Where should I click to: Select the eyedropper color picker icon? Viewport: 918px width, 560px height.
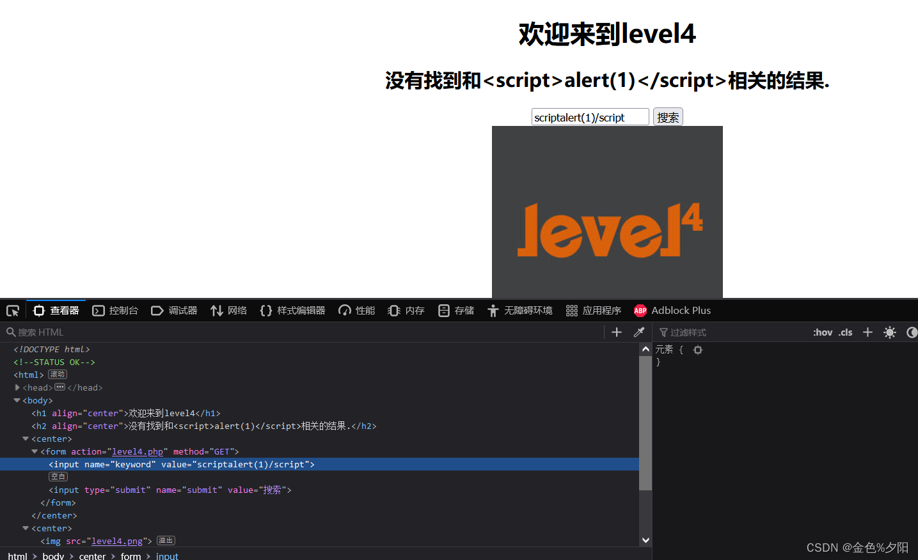[x=638, y=332]
